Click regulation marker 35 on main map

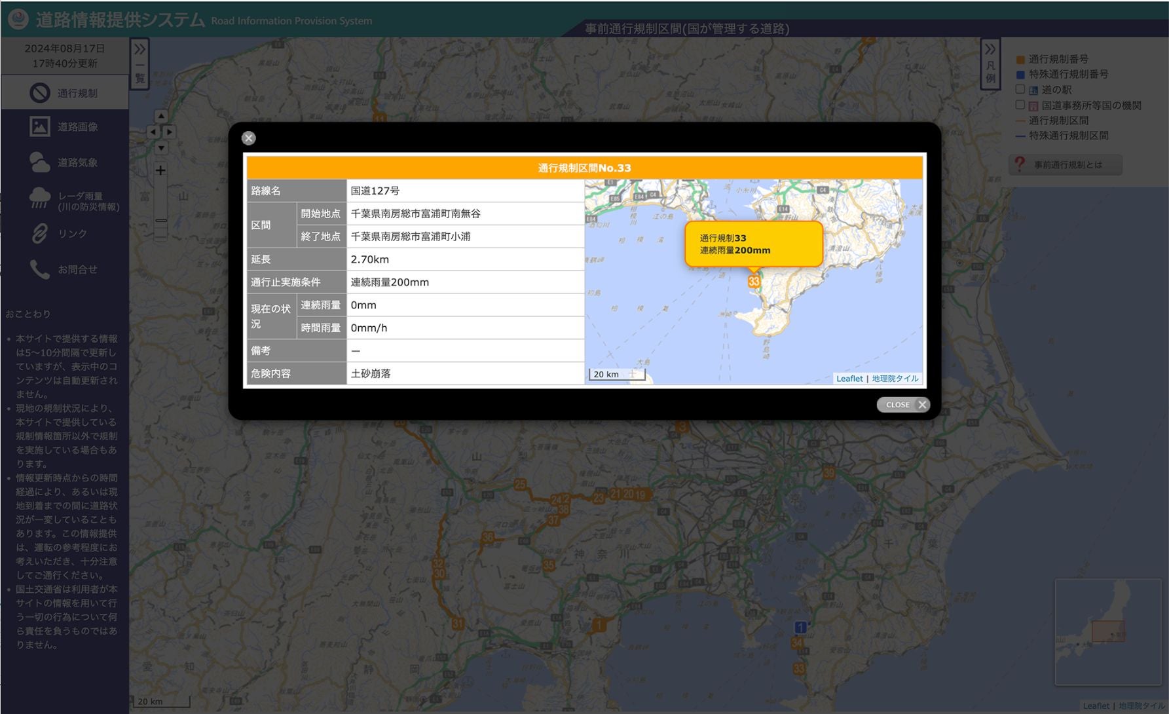coord(549,565)
